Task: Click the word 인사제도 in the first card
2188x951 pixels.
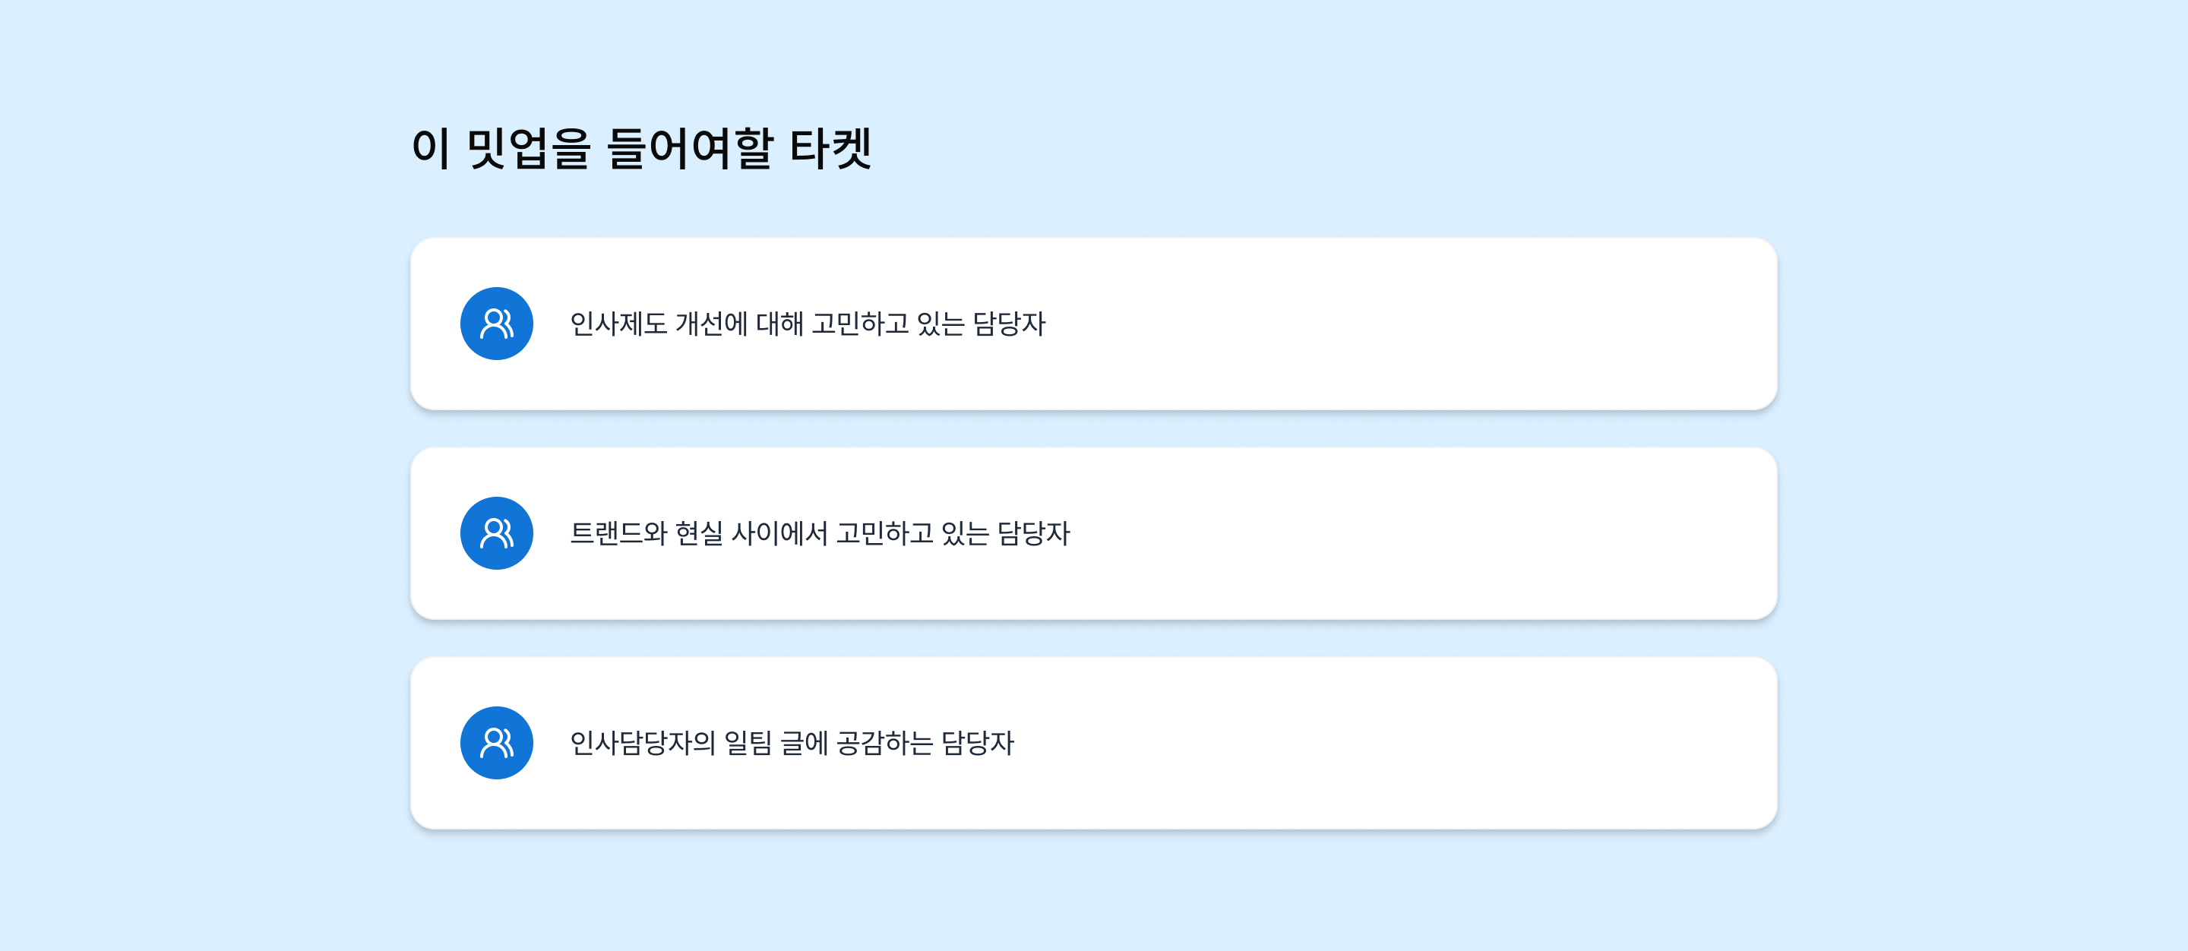Action: 618,324
